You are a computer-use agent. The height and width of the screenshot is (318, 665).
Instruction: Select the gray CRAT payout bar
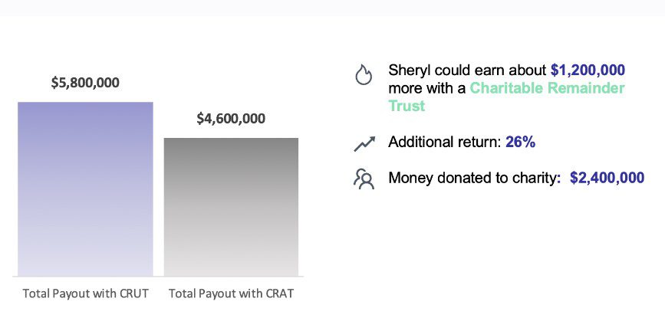[x=231, y=207]
